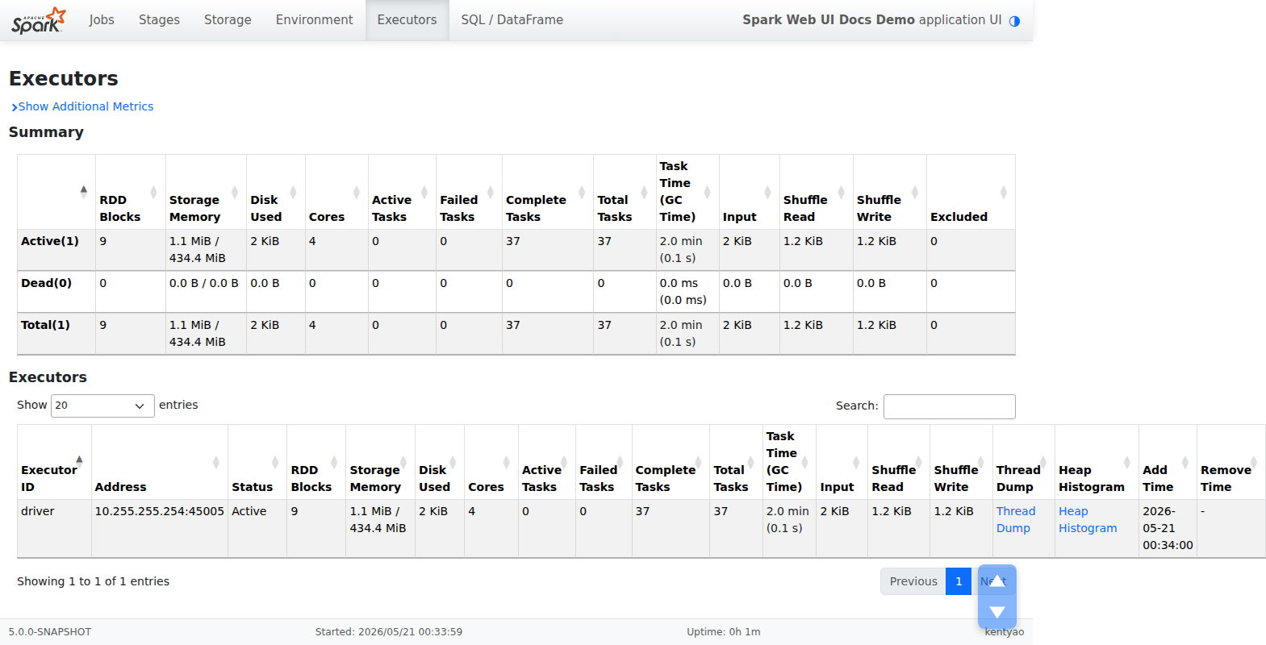Sort Summary by Failed Tasks column
Viewport: 1266px width, 645px height.
[469, 192]
